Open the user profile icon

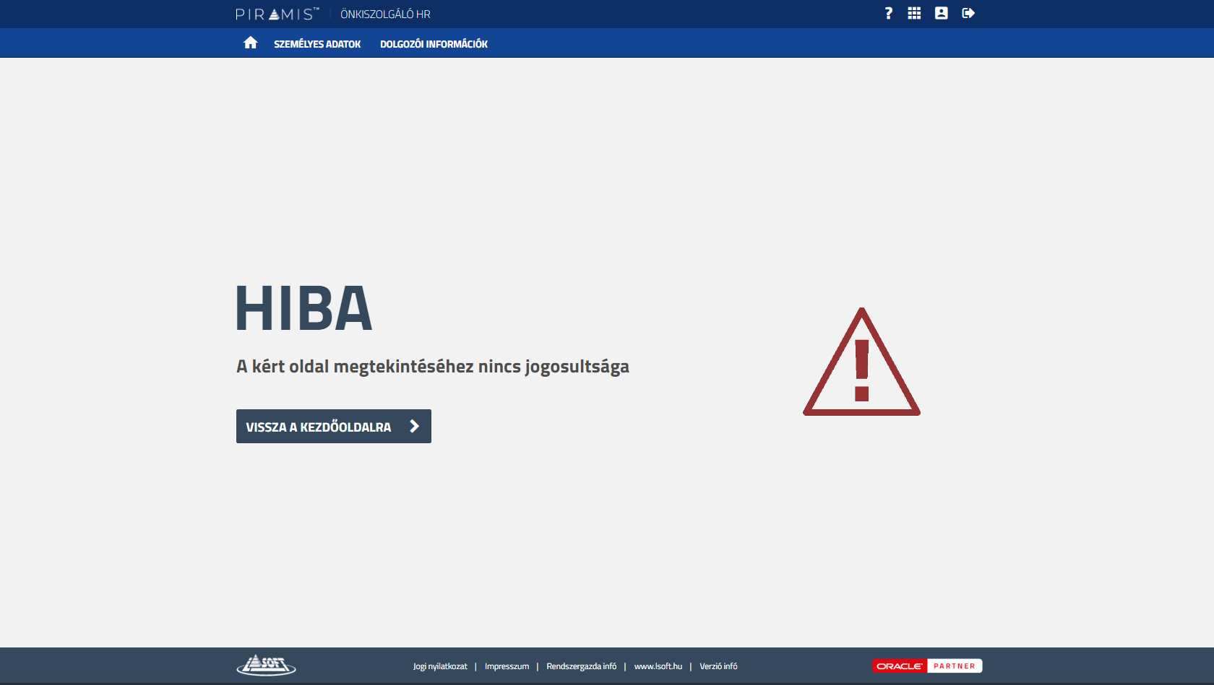click(x=941, y=13)
